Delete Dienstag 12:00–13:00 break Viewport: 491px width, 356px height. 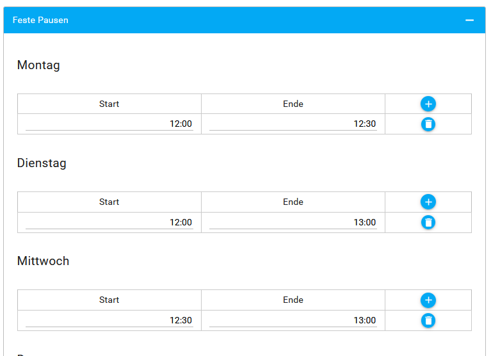(x=428, y=222)
